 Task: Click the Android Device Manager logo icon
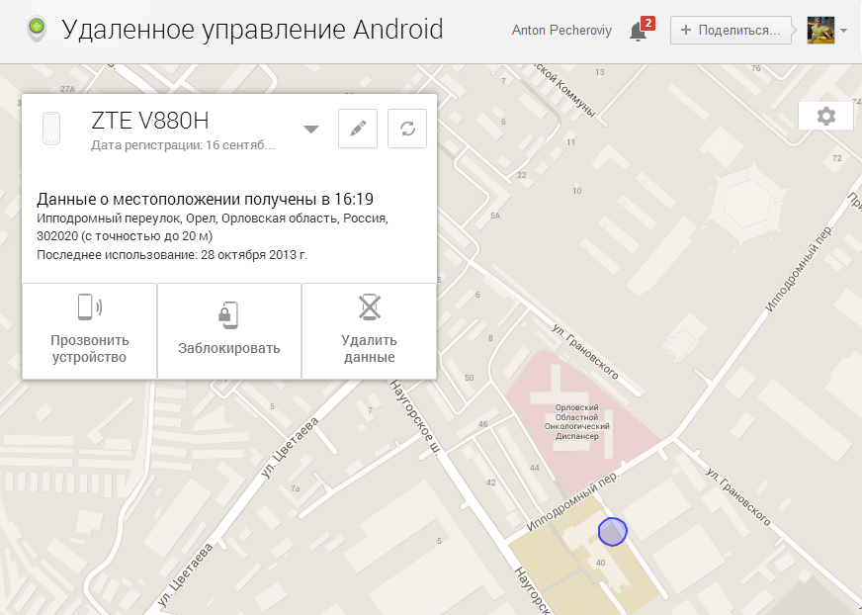[x=37, y=29]
